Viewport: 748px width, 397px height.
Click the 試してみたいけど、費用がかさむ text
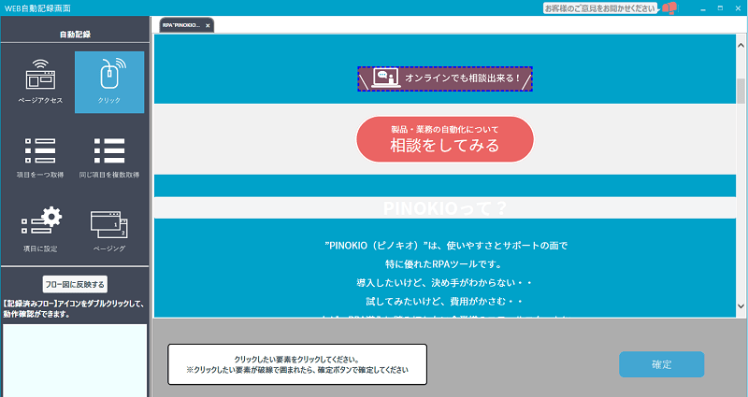point(444,301)
